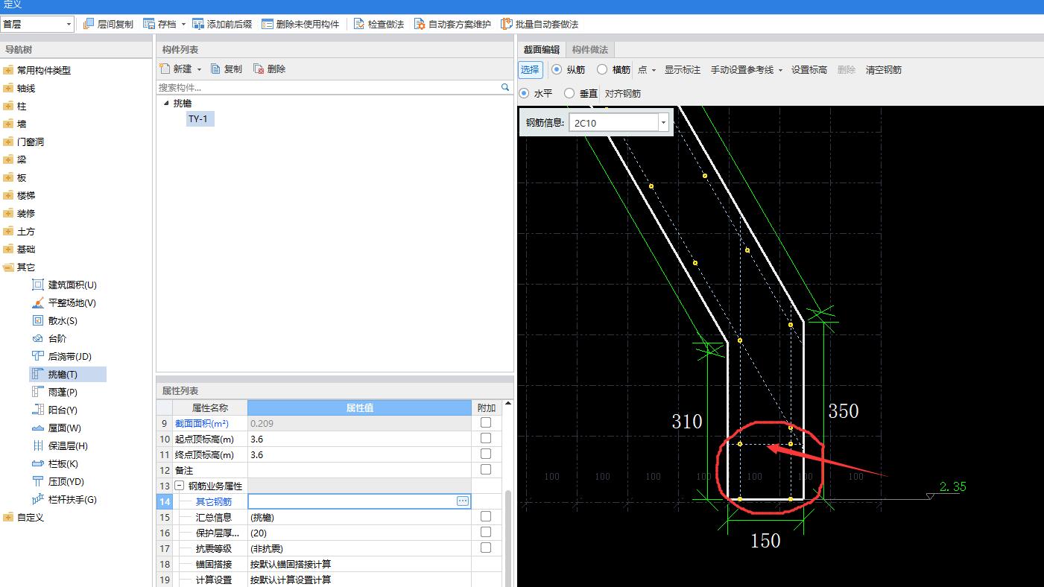Switch to the 构件做法 tab
Image resolution: width=1044 pixels, height=587 pixels.
click(590, 49)
